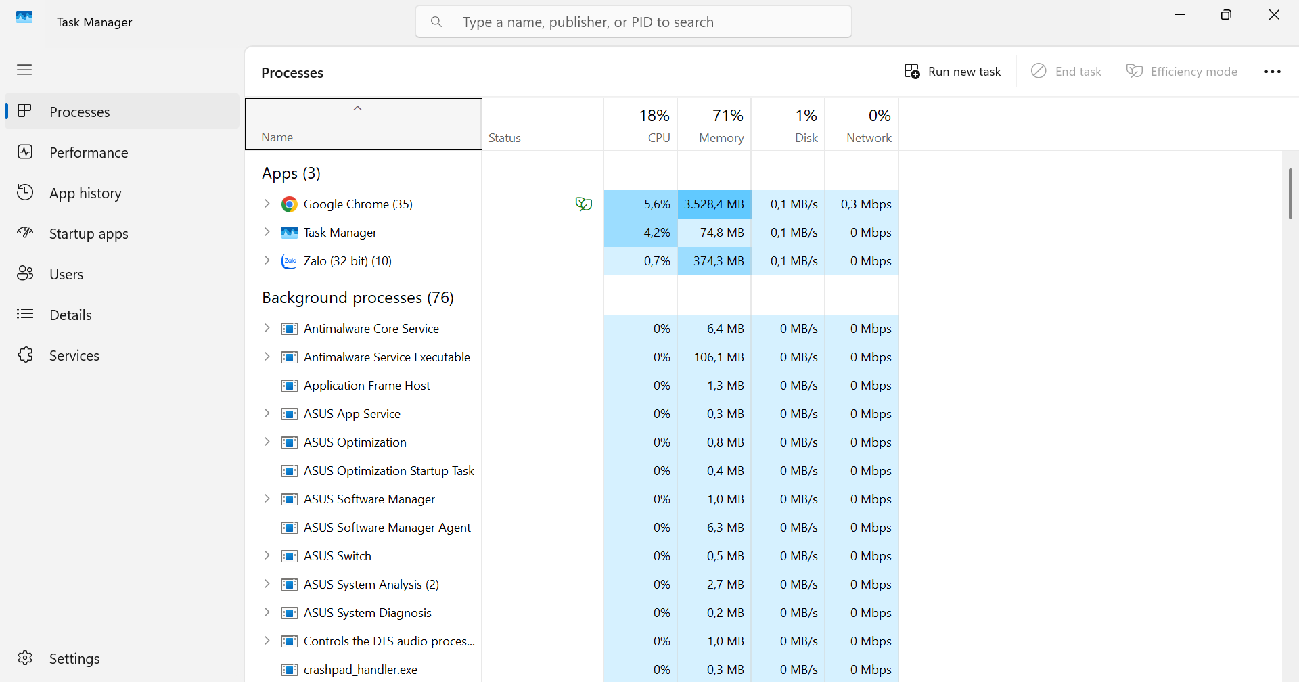Click the Application Frame Host icon

[290, 386]
